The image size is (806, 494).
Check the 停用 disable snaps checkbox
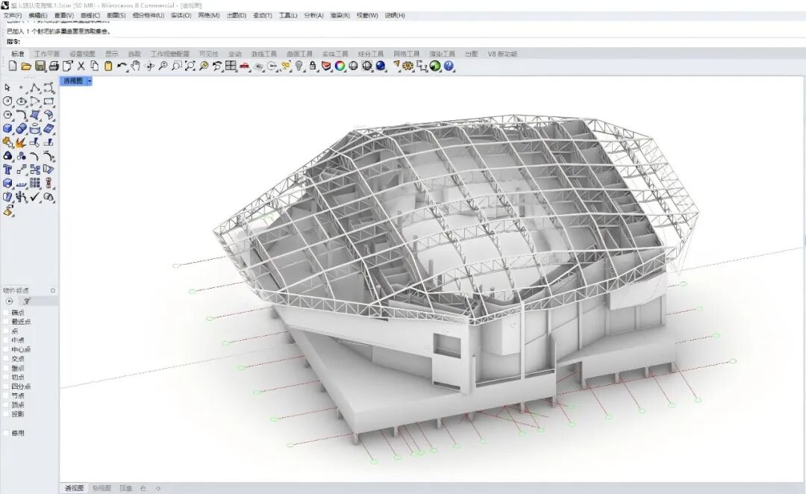coord(7,433)
